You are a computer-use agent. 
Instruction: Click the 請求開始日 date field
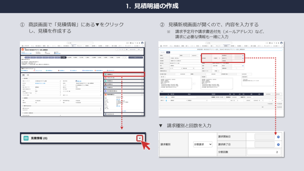click(x=260, y=137)
